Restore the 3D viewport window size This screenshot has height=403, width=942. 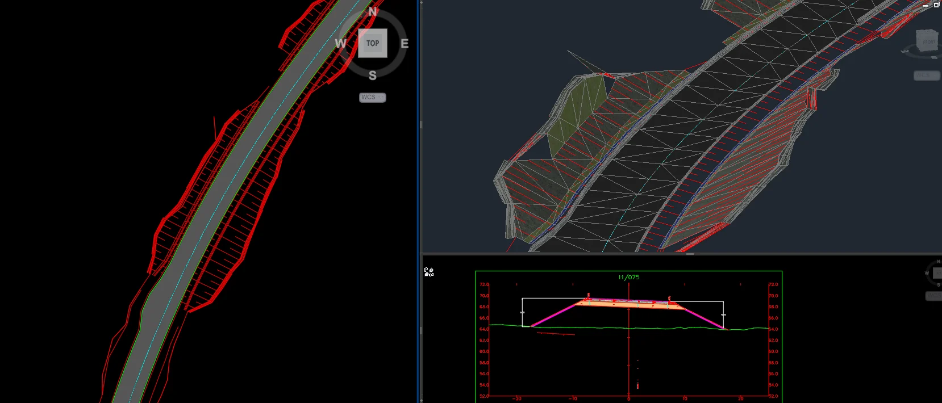coord(936,5)
